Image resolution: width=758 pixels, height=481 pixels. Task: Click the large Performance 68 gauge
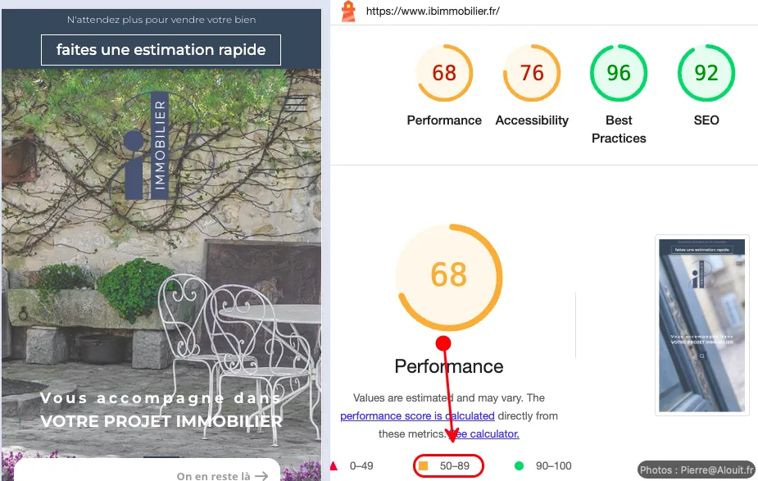click(x=448, y=275)
